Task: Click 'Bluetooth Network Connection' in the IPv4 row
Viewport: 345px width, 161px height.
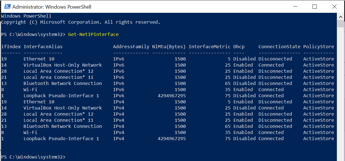Action: 62,126
